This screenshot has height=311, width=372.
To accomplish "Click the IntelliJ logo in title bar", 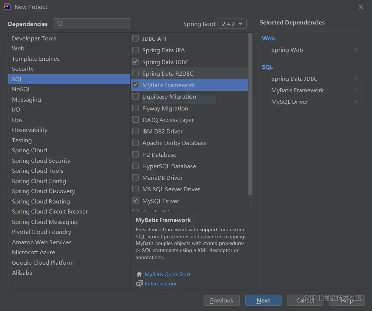I will click(x=7, y=7).
